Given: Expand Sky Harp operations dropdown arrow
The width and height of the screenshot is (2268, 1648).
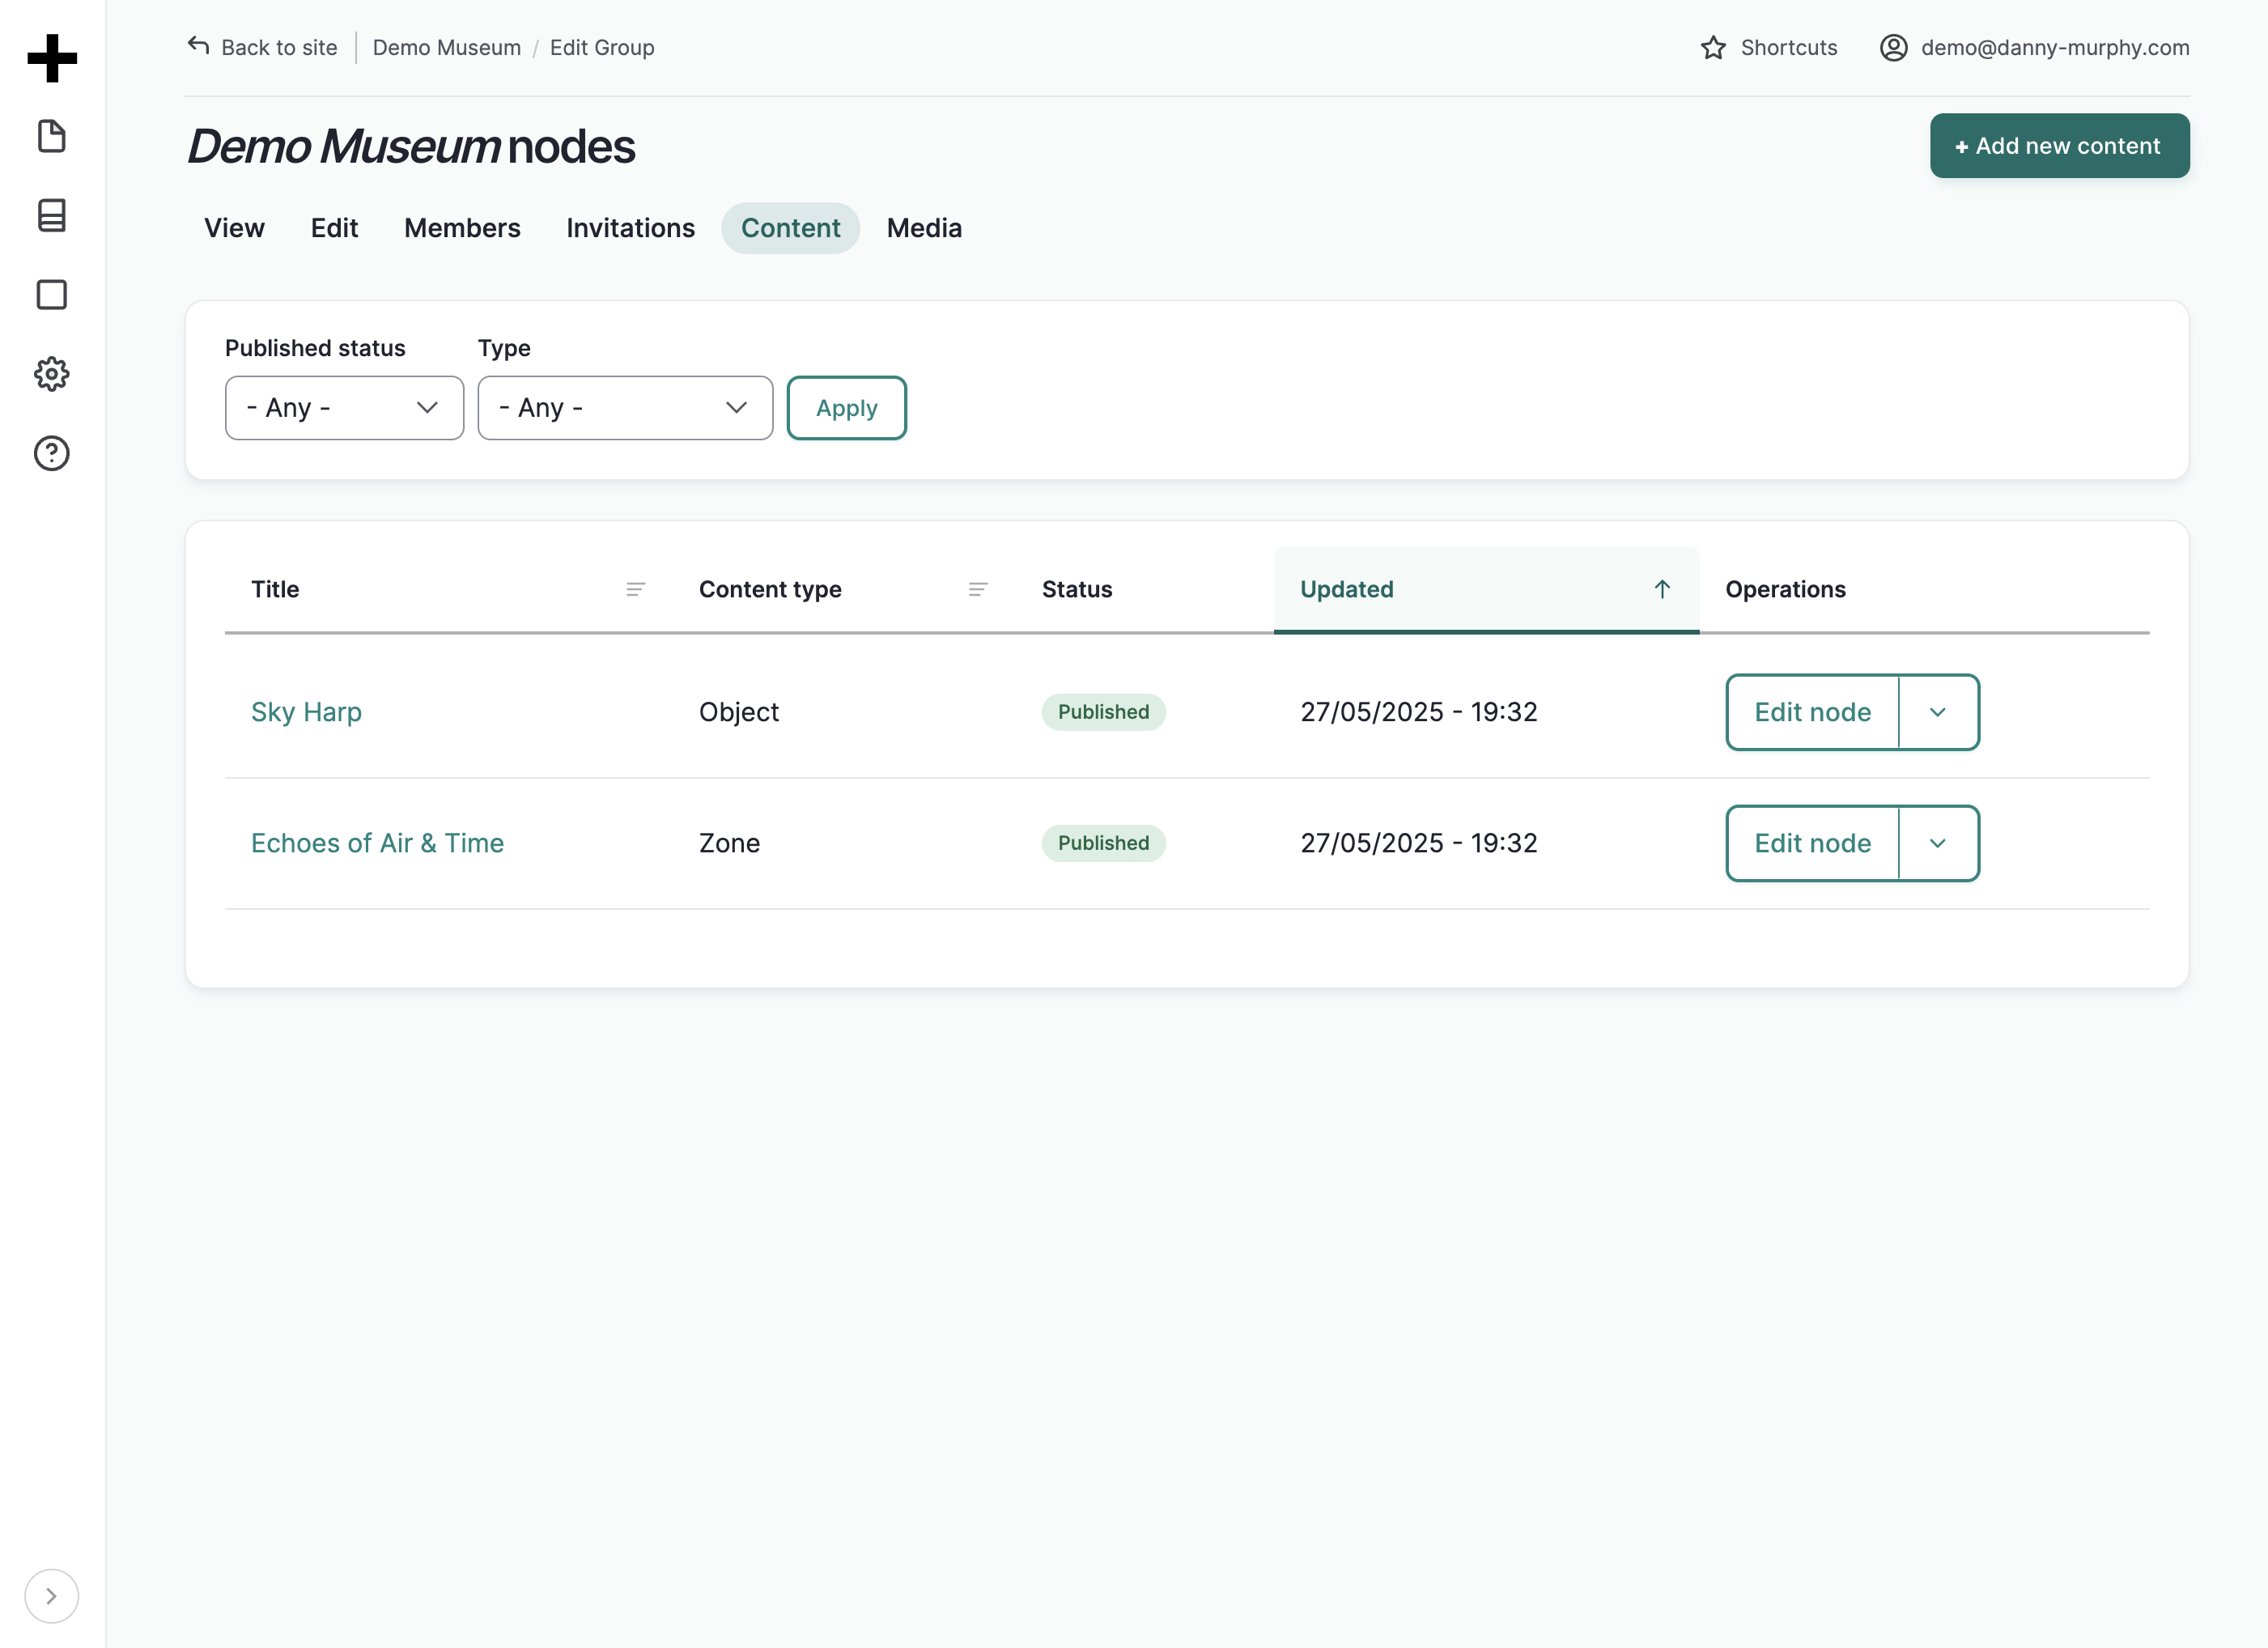Looking at the screenshot, I should pos(1938,712).
